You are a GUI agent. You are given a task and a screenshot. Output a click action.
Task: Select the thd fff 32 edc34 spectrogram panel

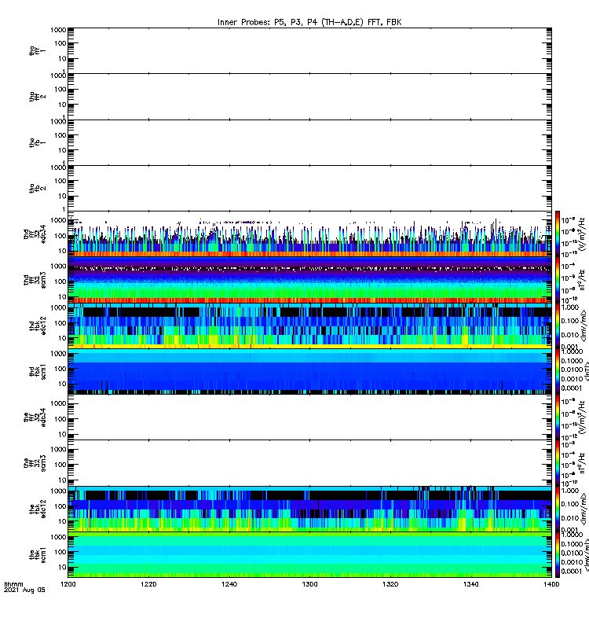tap(309, 234)
